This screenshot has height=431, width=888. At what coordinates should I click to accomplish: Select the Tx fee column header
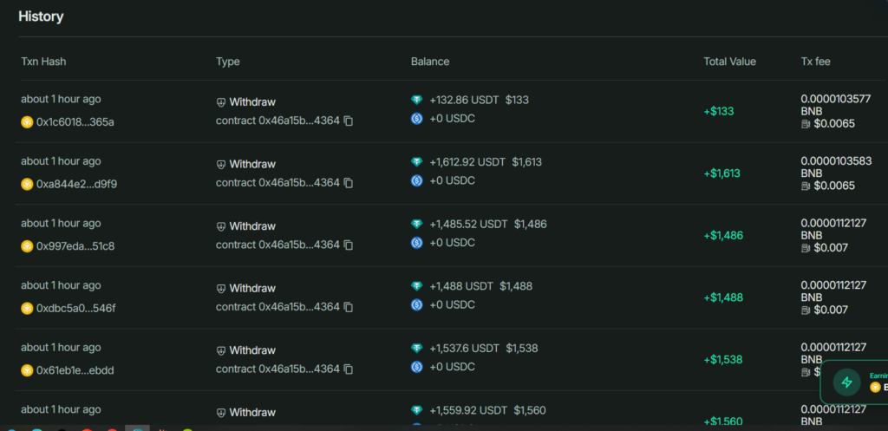[x=816, y=62]
